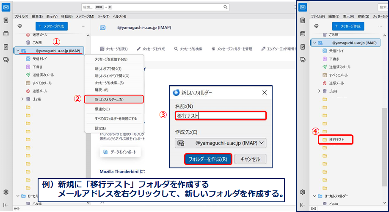
Task: Open Tasks icon in left window sidebar
Action: 6,47
